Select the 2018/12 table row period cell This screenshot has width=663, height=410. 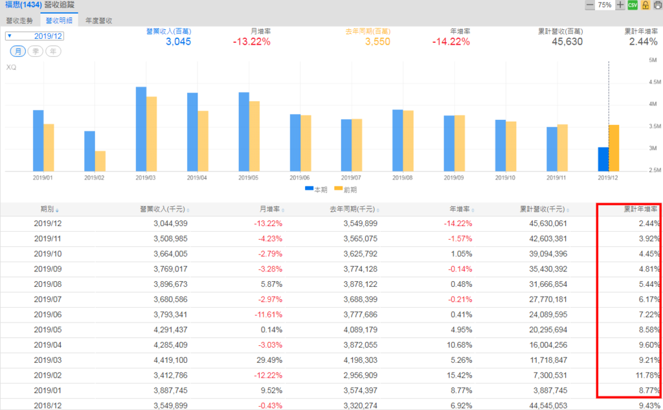point(48,405)
